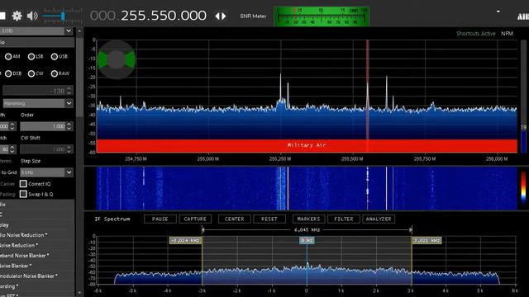Click the 6.045 kHz bandwidth label
Image resolution: width=529 pixels, height=297 pixels.
(x=307, y=230)
